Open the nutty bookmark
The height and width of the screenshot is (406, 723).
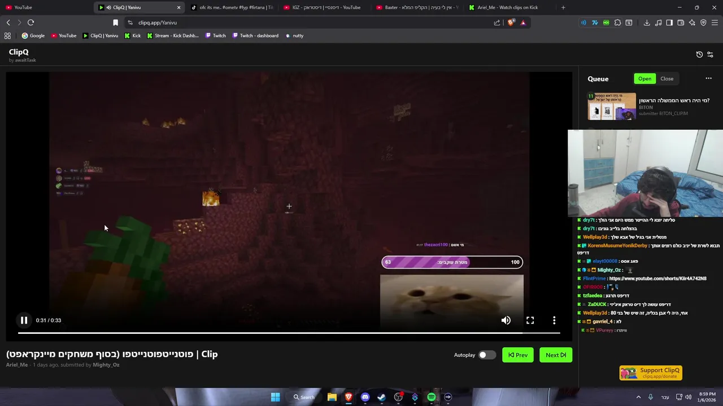tap(294, 36)
